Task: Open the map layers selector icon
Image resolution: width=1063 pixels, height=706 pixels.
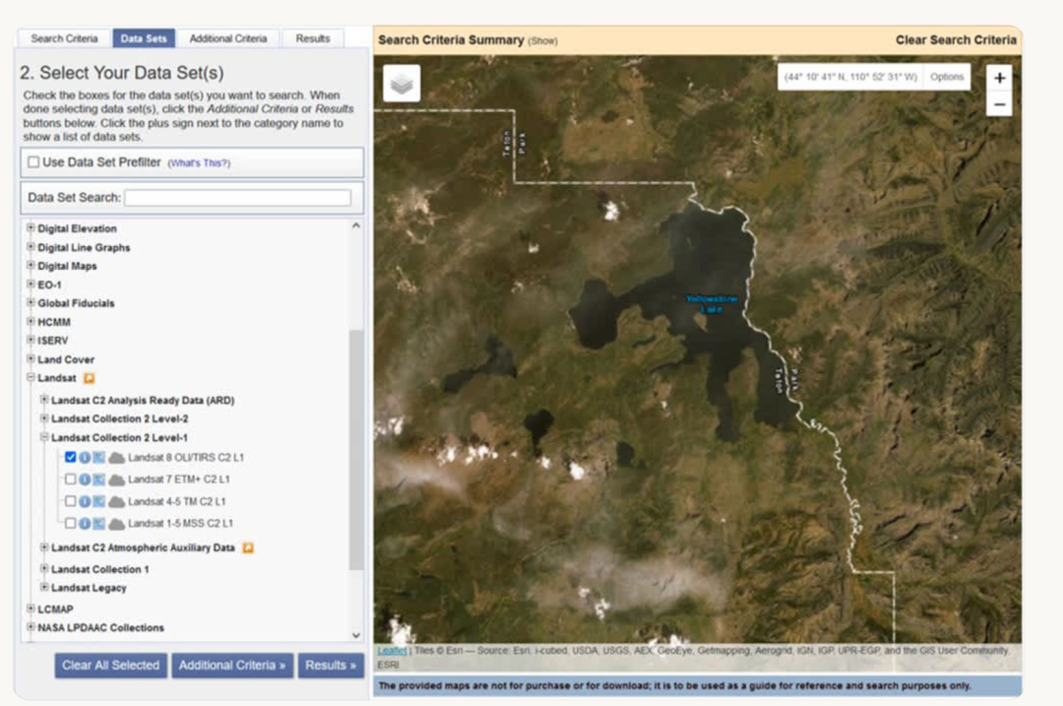Action: click(402, 85)
